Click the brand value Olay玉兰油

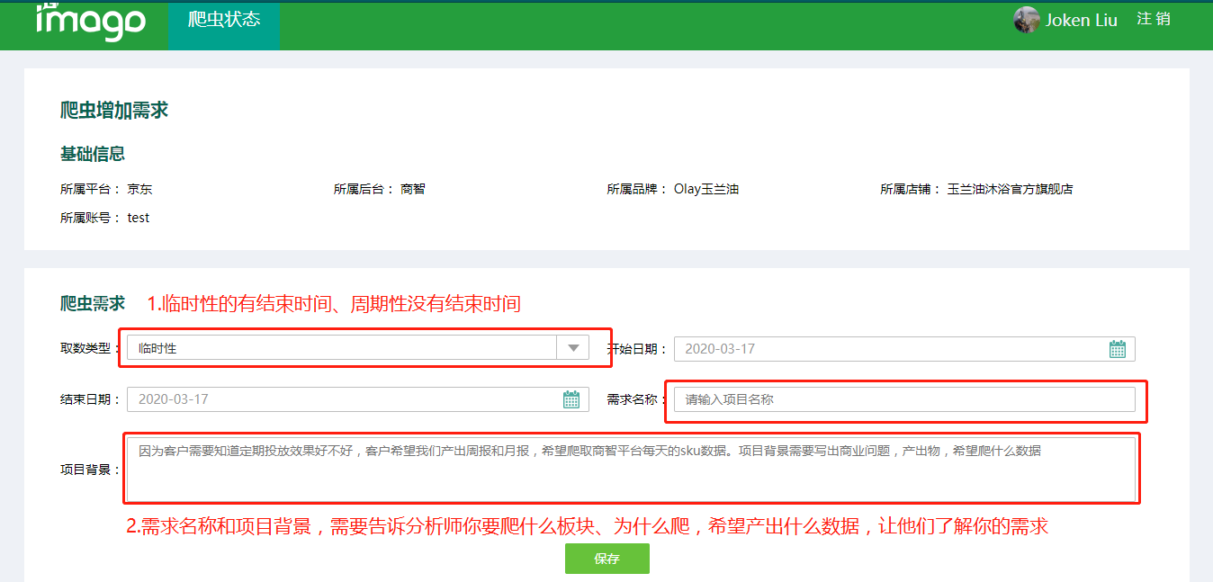(706, 189)
